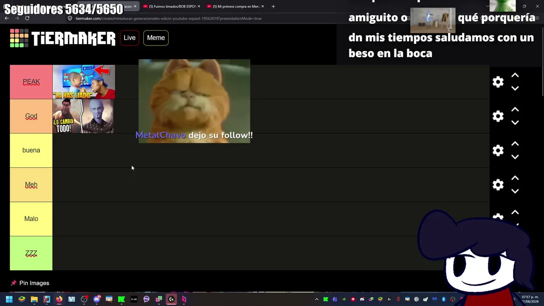Select the God tier label
The image size is (544, 306).
click(31, 116)
